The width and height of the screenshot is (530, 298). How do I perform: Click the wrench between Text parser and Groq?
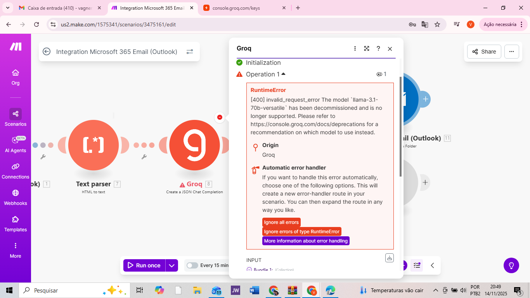click(x=144, y=157)
